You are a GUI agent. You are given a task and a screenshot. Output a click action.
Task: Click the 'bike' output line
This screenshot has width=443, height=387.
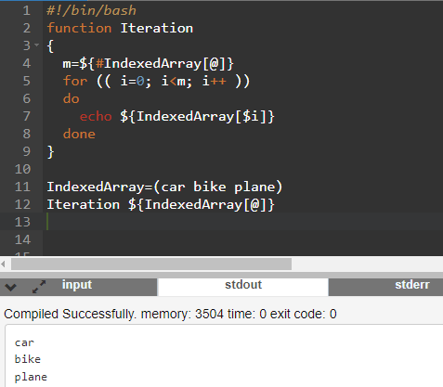pyautogui.click(x=28, y=359)
